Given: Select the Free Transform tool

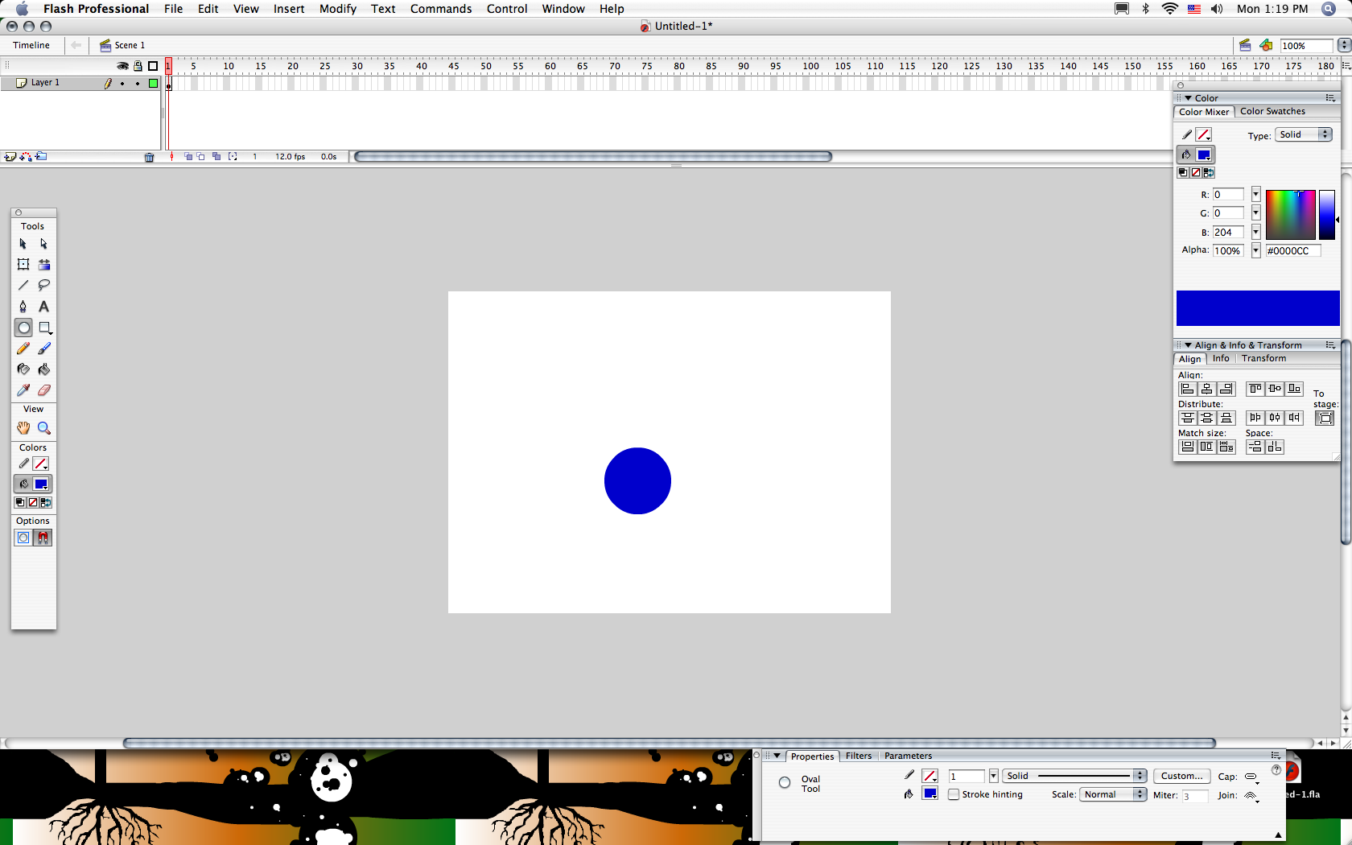Looking at the screenshot, I should coord(23,265).
